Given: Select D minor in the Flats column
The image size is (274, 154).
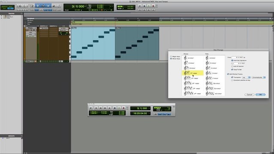Looking at the screenshot, I should coord(214,63).
